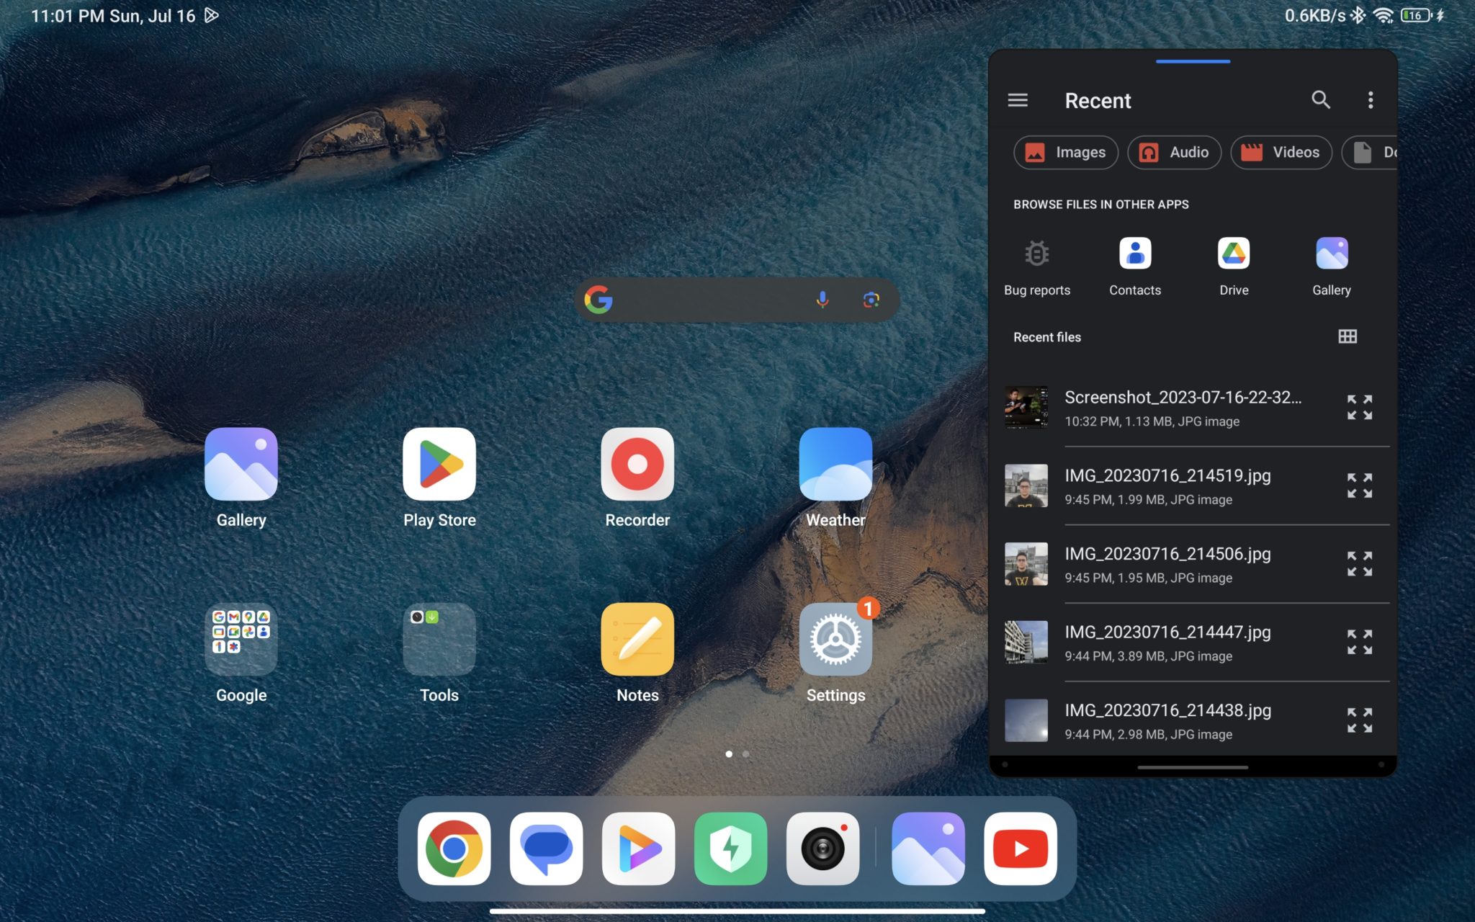The width and height of the screenshot is (1475, 922).
Task: Expand preview of IMG_20230716_214519.jpg
Action: point(1359,485)
